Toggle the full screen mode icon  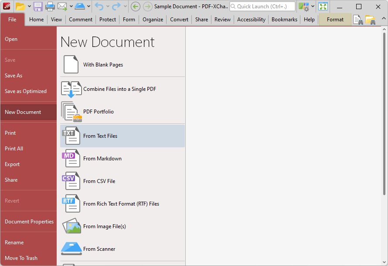(x=323, y=7)
